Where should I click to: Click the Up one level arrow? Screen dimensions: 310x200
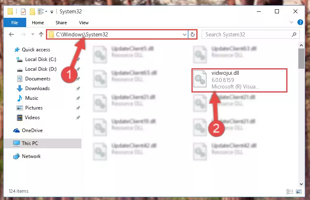tap(41, 34)
